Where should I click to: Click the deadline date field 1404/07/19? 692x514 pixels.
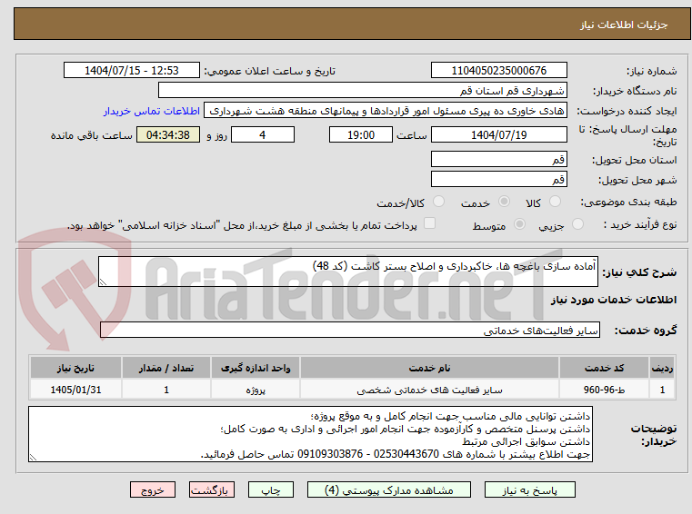click(x=498, y=134)
